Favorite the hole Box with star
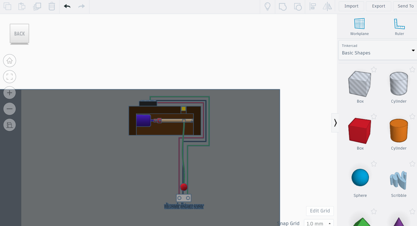Screen dimensions: 417x226 (x=374, y=69)
